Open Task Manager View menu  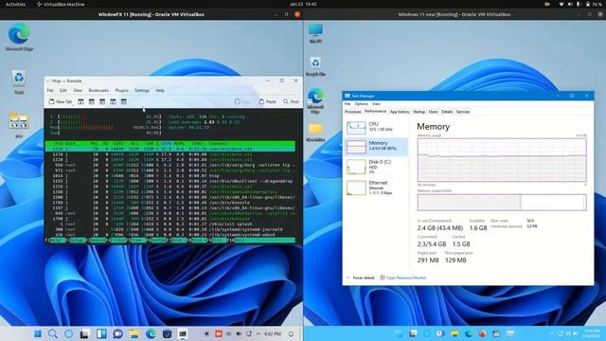click(x=376, y=104)
